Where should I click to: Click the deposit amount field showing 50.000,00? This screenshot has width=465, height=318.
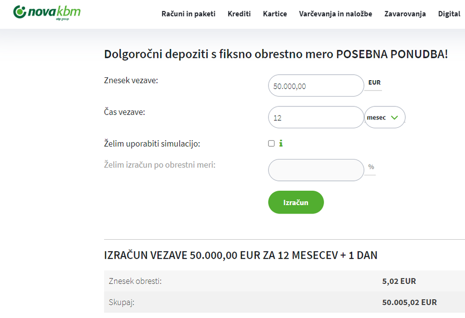coord(316,85)
